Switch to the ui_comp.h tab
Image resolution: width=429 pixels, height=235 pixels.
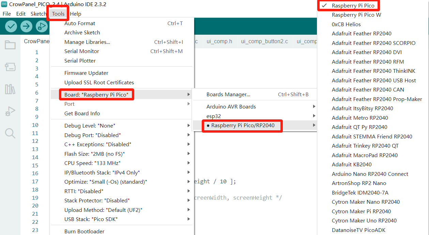[219, 41]
